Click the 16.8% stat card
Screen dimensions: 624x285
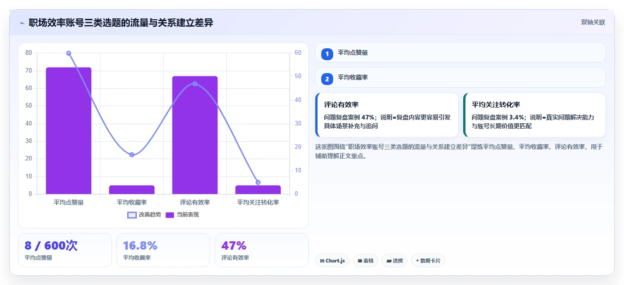pos(163,250)
